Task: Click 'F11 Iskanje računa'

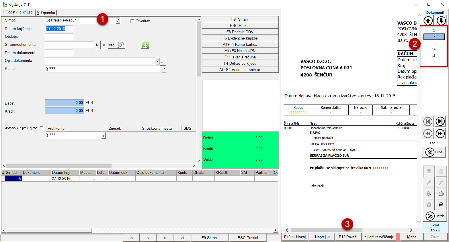Action: click(240, 57)
